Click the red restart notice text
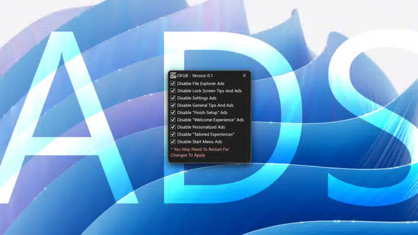This screenshot has width=418, height=235. click(x=200, y=152)
